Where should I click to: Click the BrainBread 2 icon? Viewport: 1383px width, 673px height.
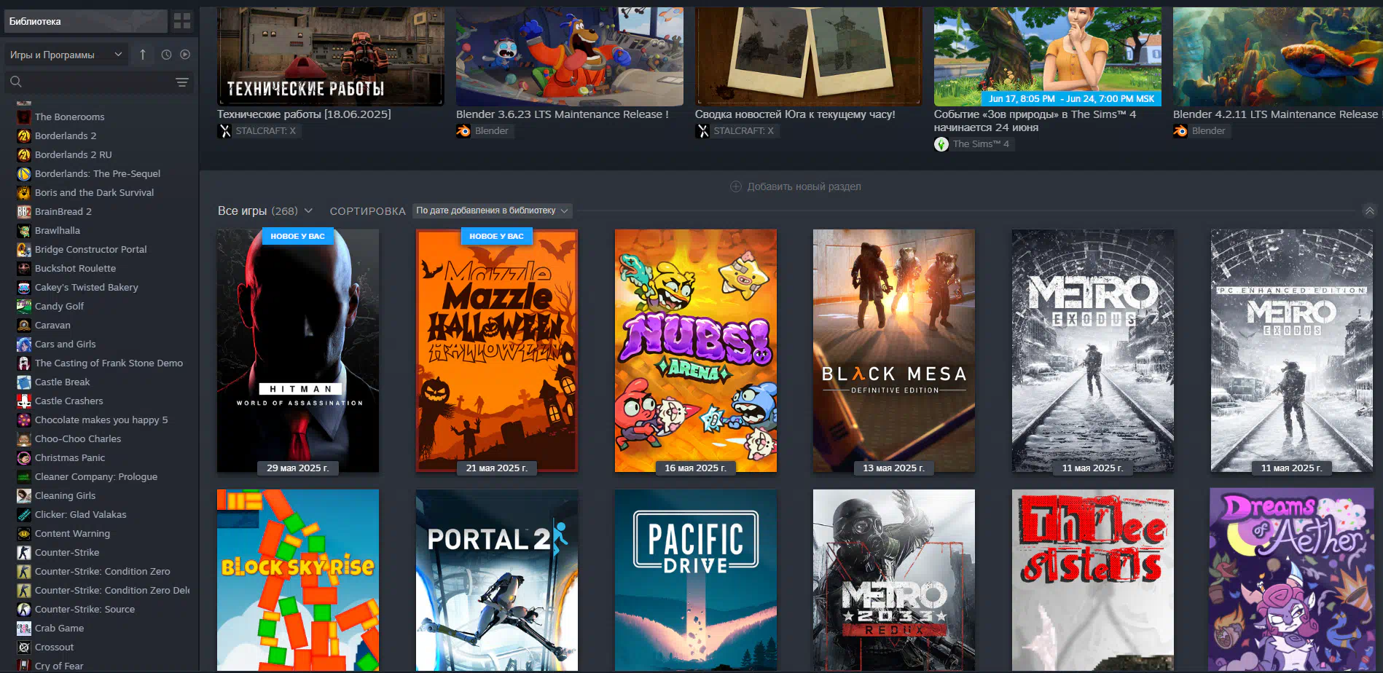[23, 211]
